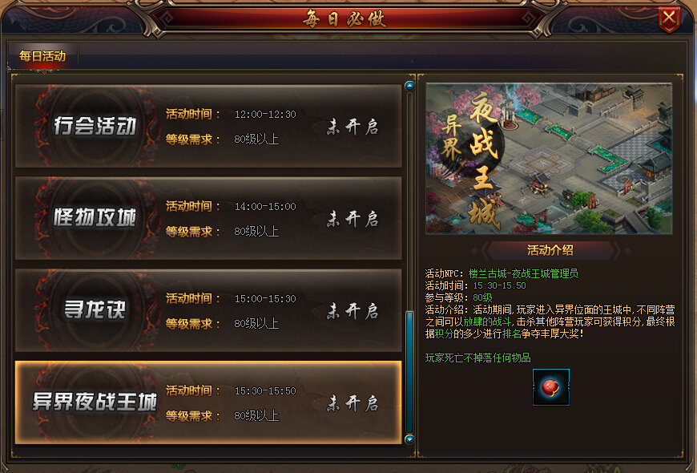Click 未开启 status for 怪物攻城
The width and height of the screenshot is (697, 473).
click(x=353, y=219)
